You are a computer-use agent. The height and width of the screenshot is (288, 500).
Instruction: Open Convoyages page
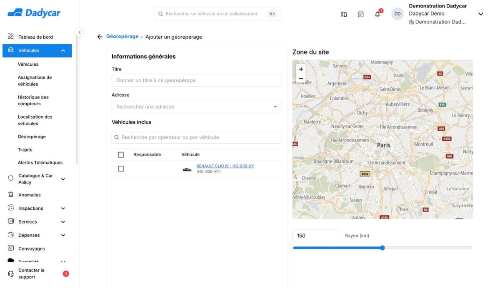(x=32, y=248)
